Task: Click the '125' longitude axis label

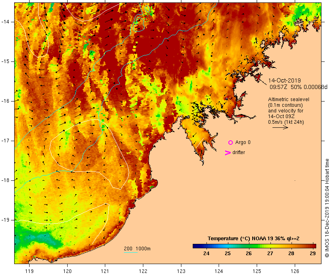Action: [257, 271]
